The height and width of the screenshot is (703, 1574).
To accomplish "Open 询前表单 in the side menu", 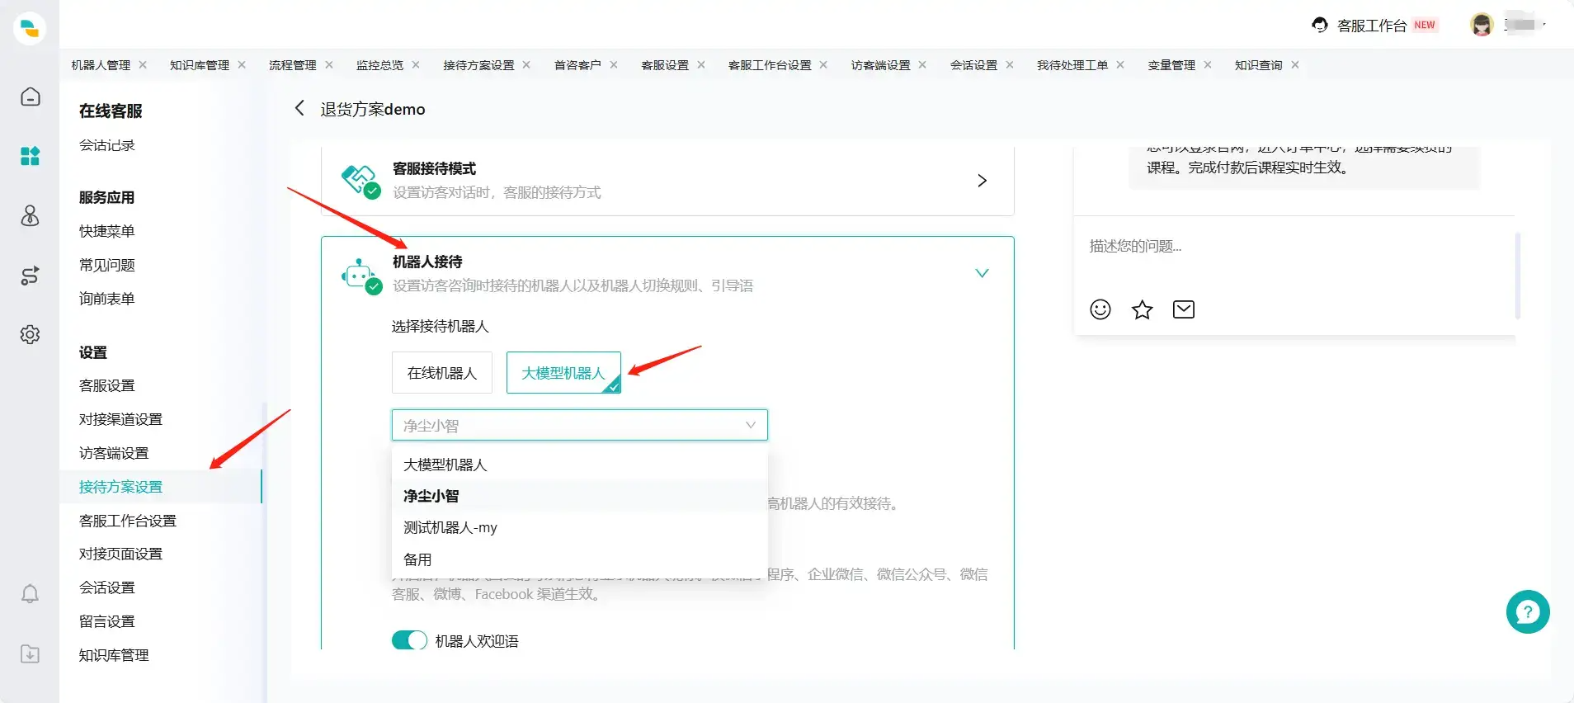I will pyautogui.click(x=107, y=299).
